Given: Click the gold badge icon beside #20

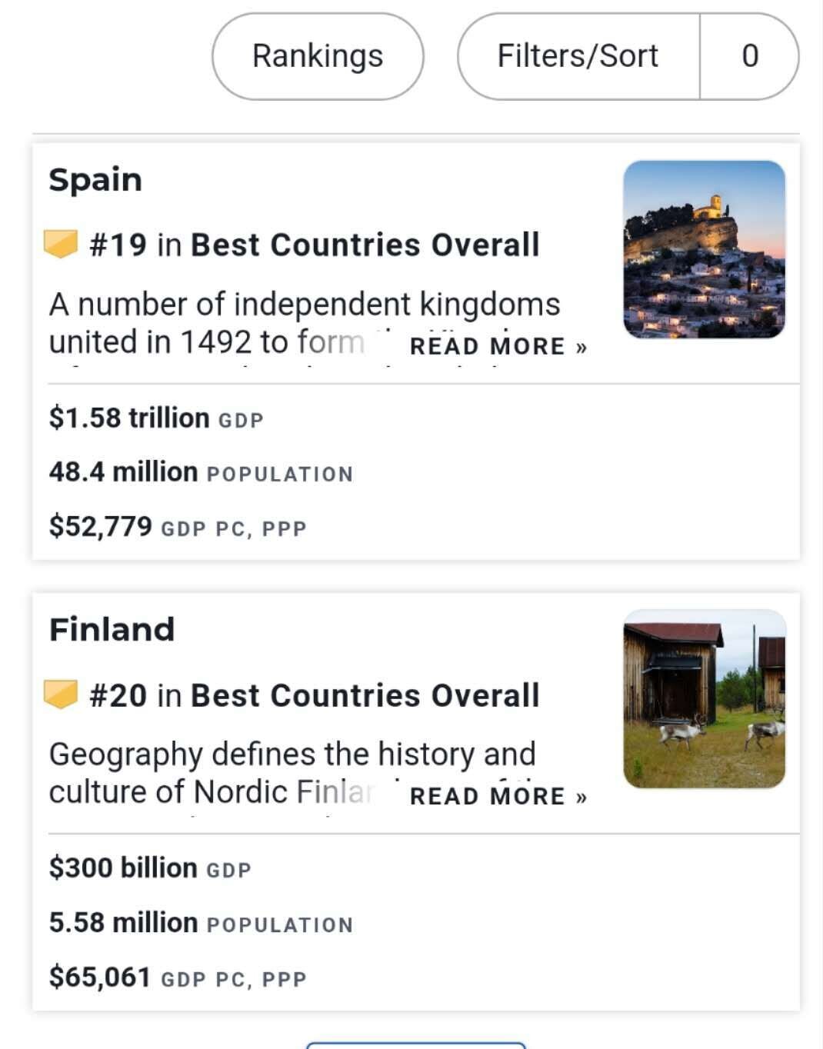Looking at the screenshot, I should click(62, 694).
